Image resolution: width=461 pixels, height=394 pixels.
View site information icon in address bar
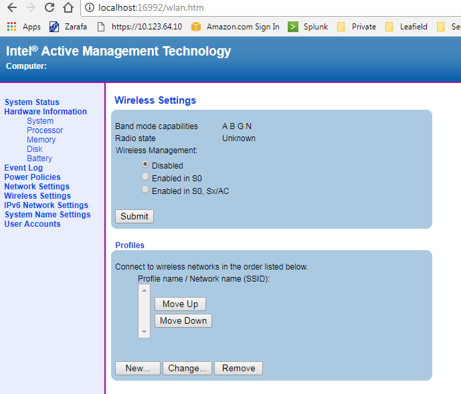[90, 7]
